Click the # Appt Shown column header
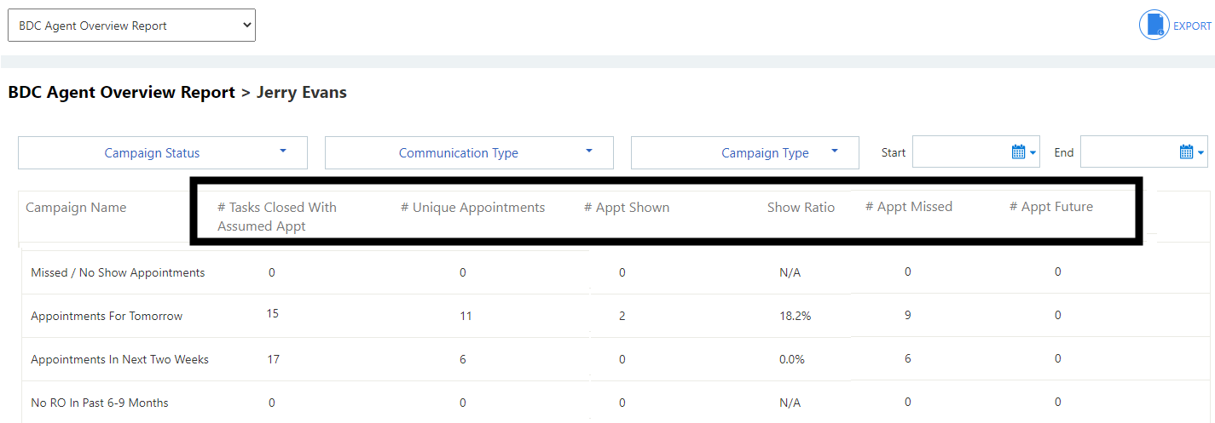The width and height of the screenshot is (1215, 423). (x=626, y=208)
